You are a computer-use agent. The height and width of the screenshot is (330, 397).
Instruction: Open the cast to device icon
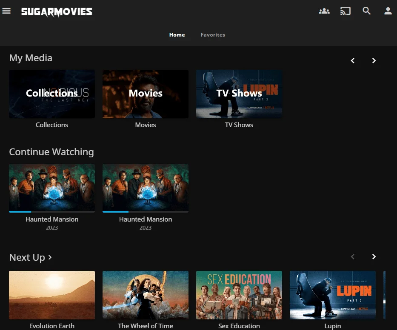click(346, 11)
